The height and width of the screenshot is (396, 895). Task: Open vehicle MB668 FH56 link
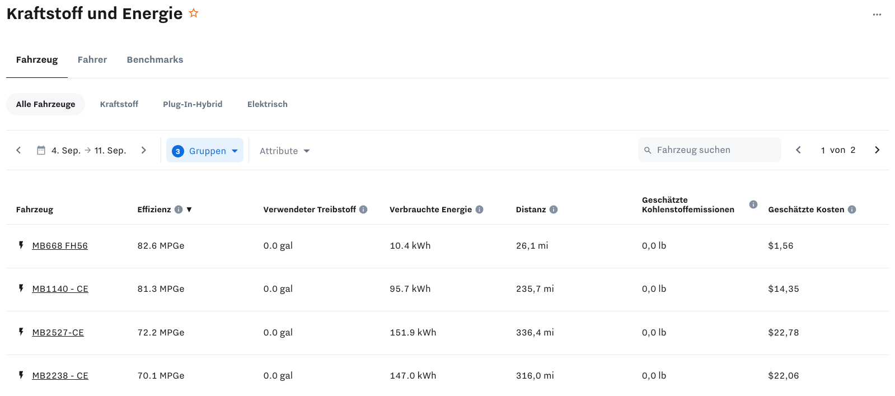60,245
